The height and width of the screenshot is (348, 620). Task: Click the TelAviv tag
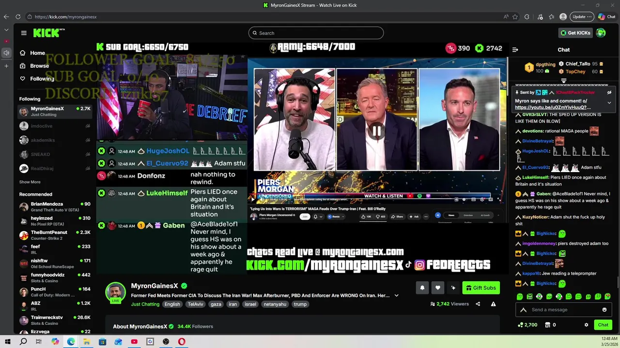196,304
